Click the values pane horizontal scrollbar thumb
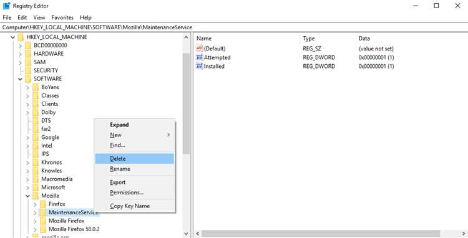This screenshot has height=238, width=468. point(321,234)
